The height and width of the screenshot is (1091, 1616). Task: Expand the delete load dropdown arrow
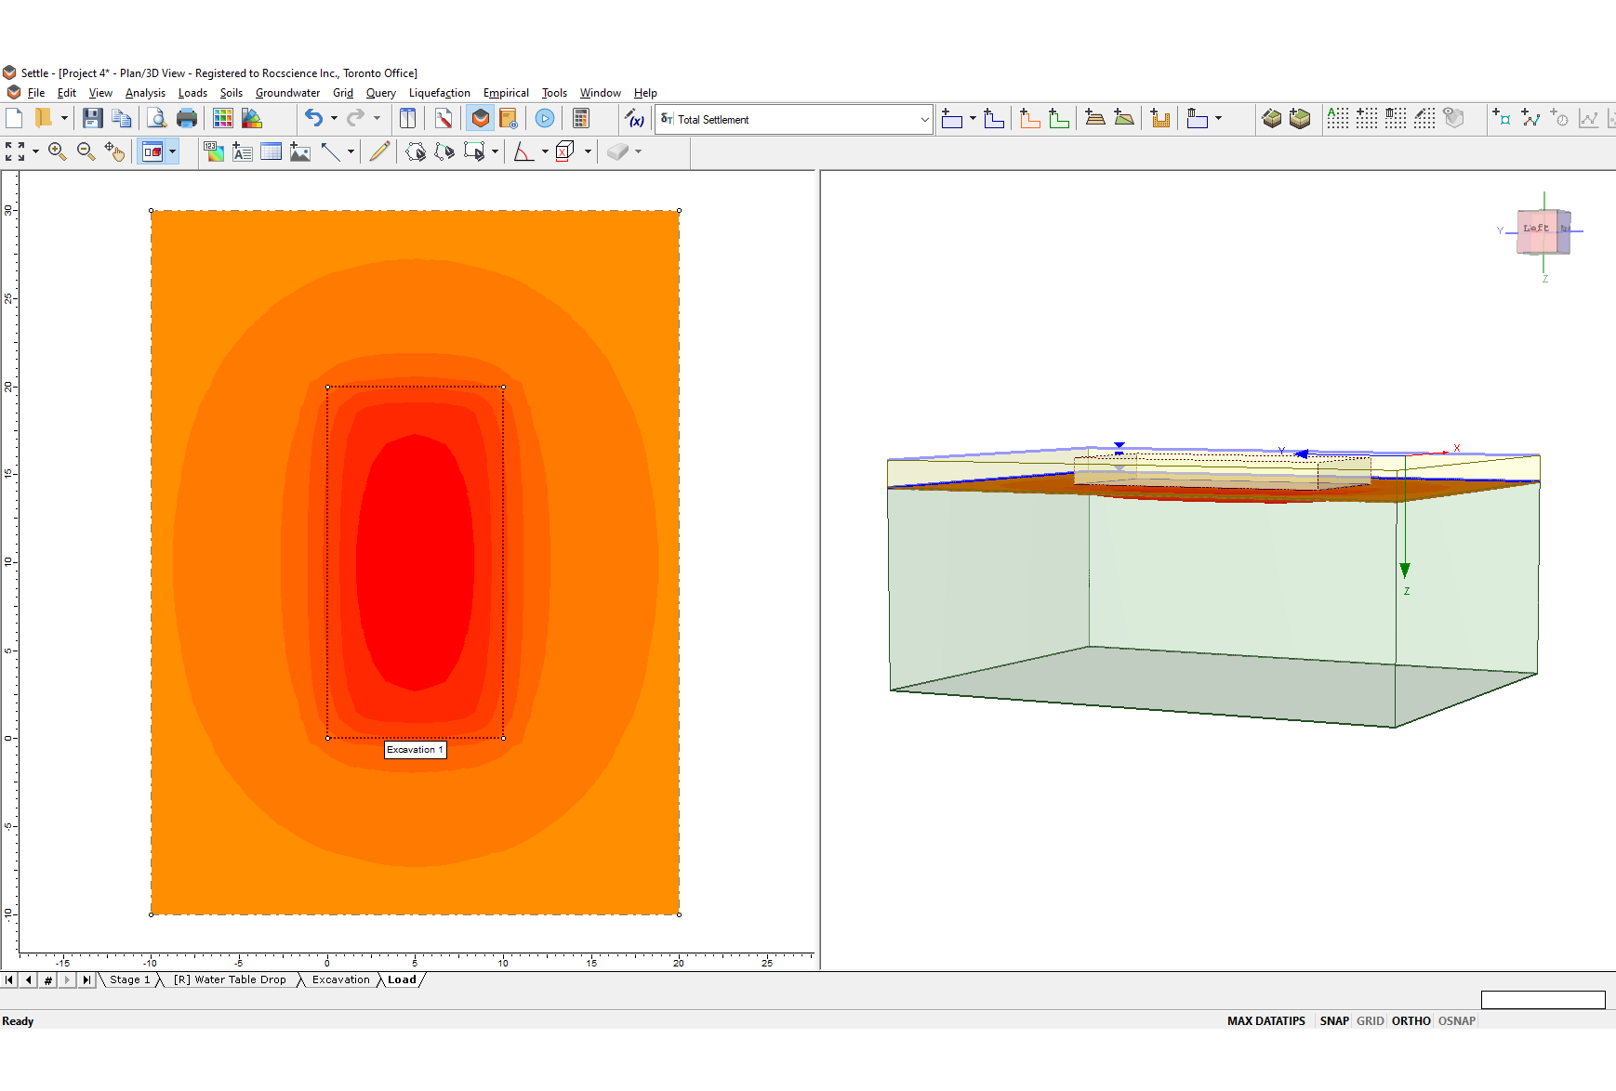coord(1218,118)
